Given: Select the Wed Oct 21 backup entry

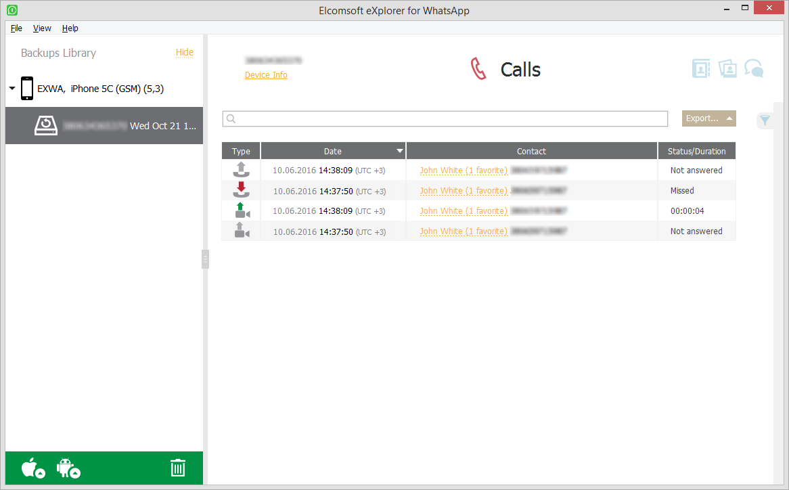Looking at the screenshot, I should tap(104, 125).
